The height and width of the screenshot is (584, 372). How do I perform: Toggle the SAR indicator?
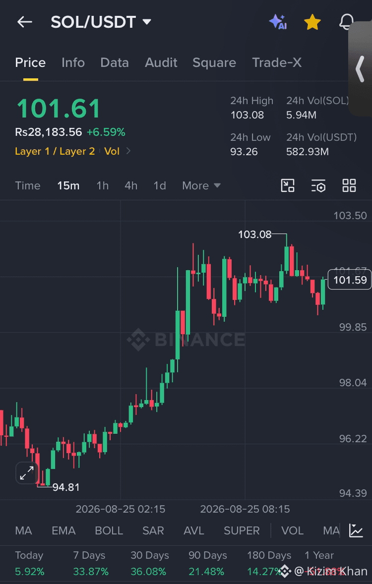click(153, 530)
